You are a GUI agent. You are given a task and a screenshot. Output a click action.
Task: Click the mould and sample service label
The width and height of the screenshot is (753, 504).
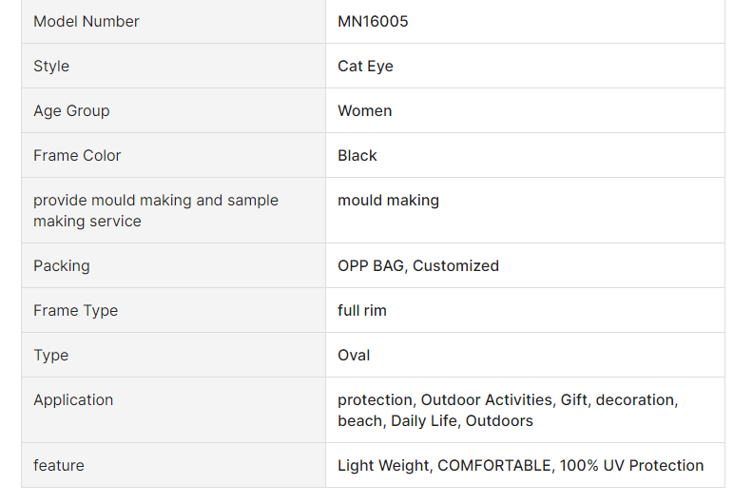(156, 210)
